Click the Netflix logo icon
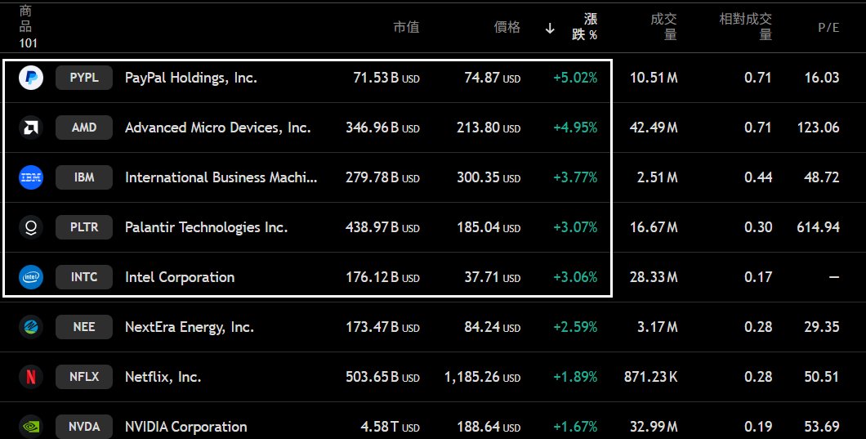 click(x=31, y=377)
